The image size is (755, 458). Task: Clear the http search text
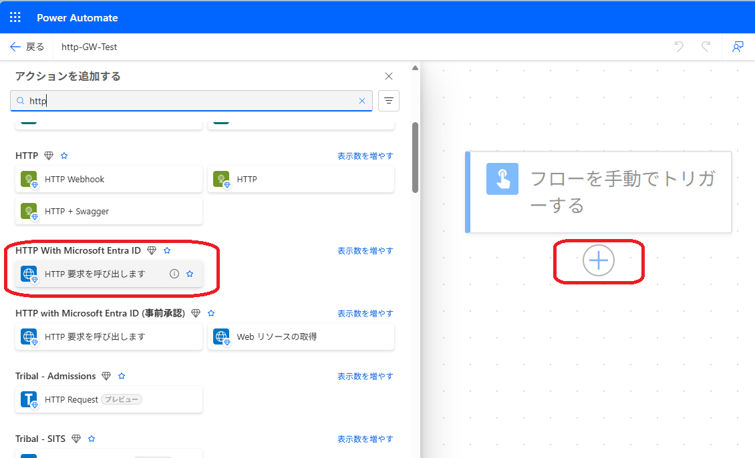click(x=362, y=101)
